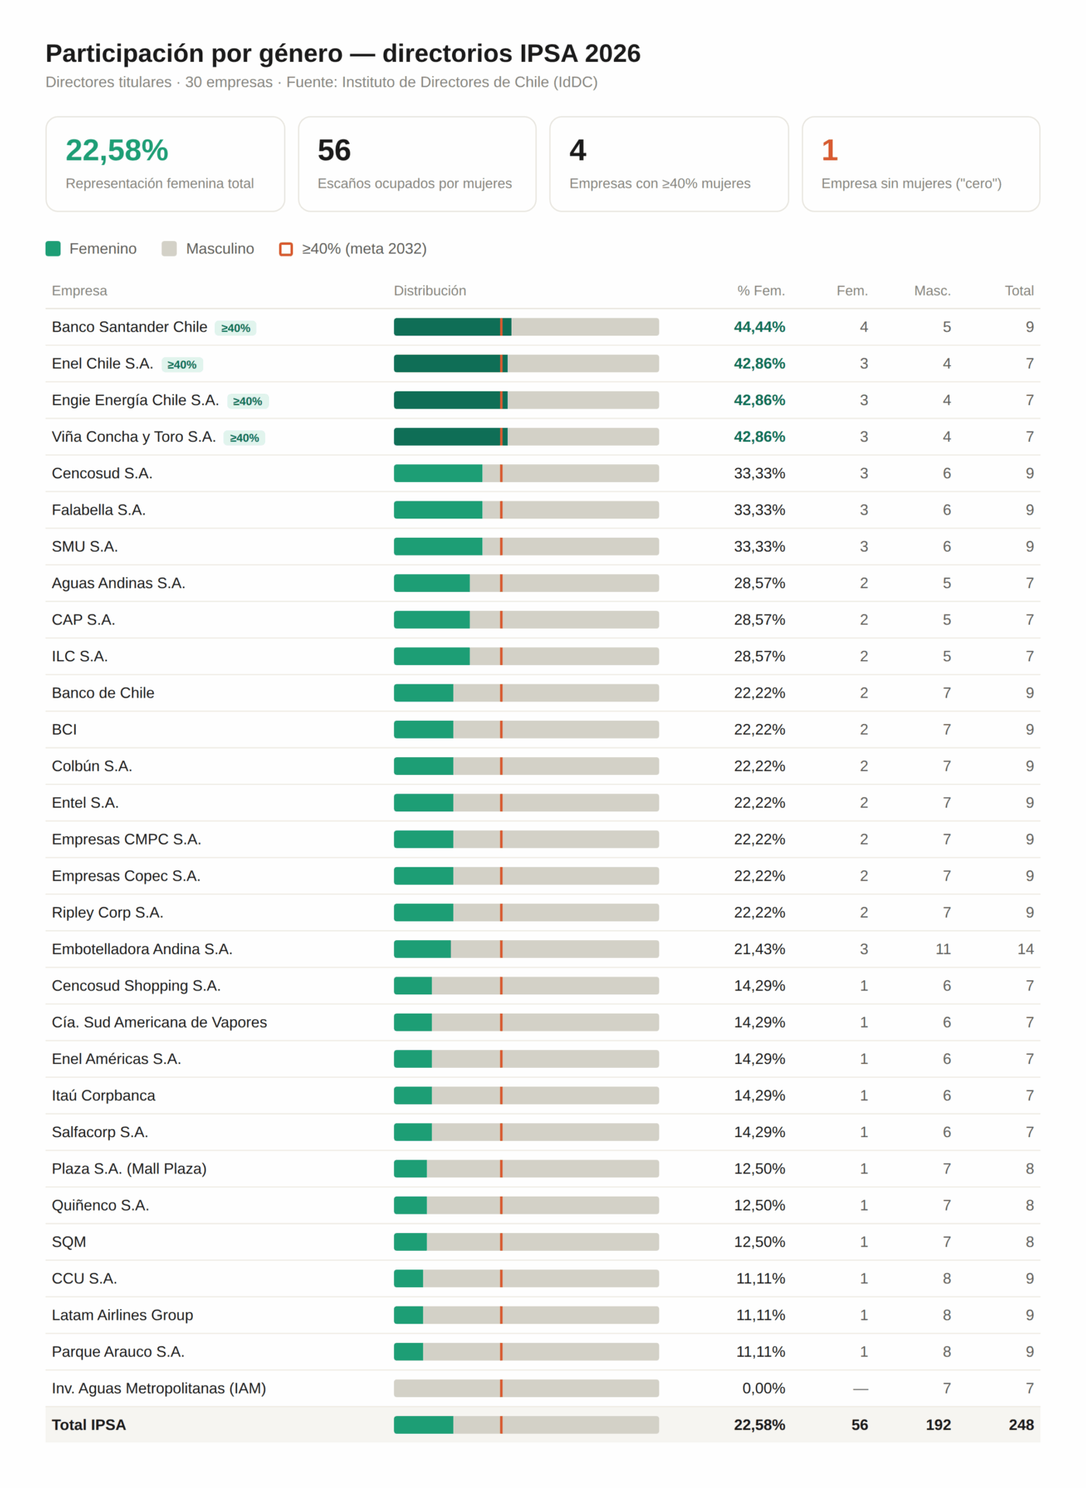Click the orange ≥40% meta 2032 legend marker

point(286,249)
